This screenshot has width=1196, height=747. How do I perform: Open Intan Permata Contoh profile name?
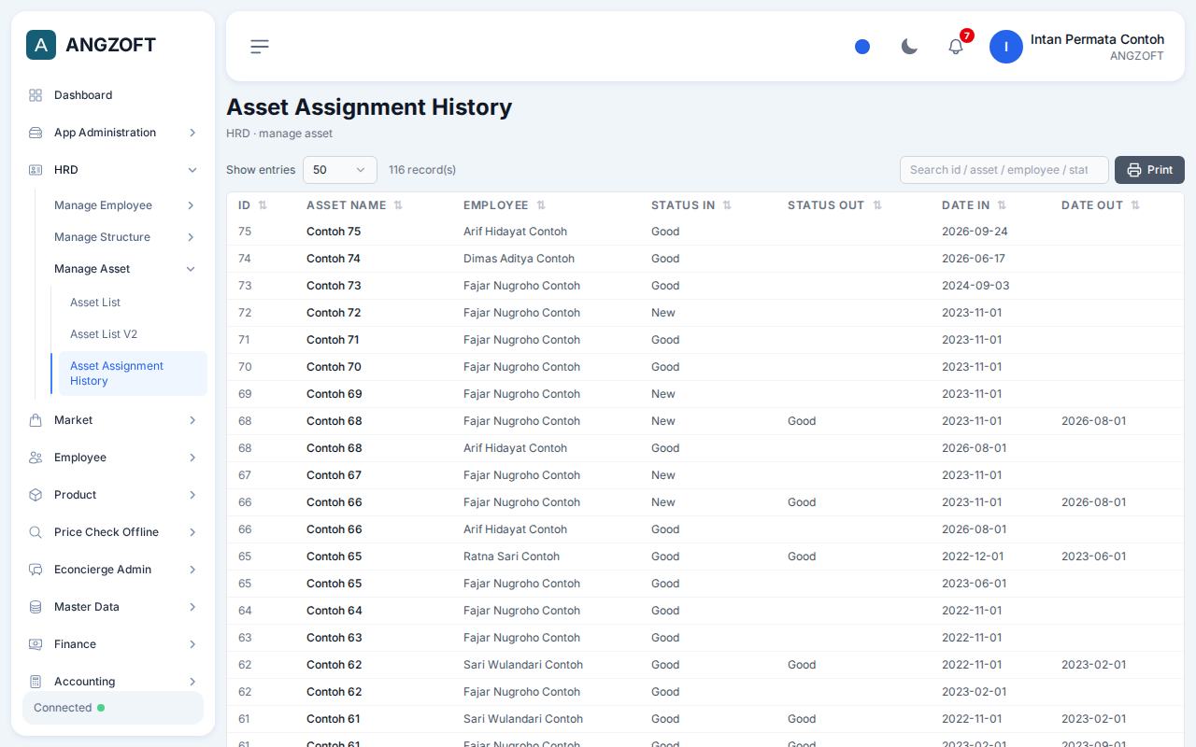1097,39
